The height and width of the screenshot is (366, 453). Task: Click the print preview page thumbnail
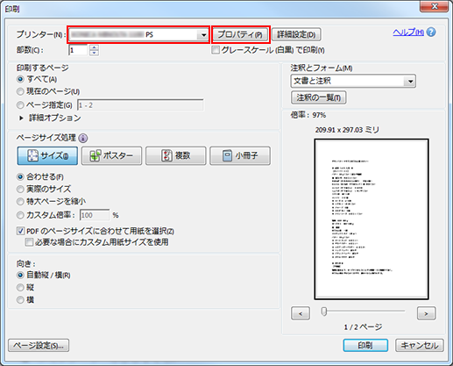click(372, 219)
